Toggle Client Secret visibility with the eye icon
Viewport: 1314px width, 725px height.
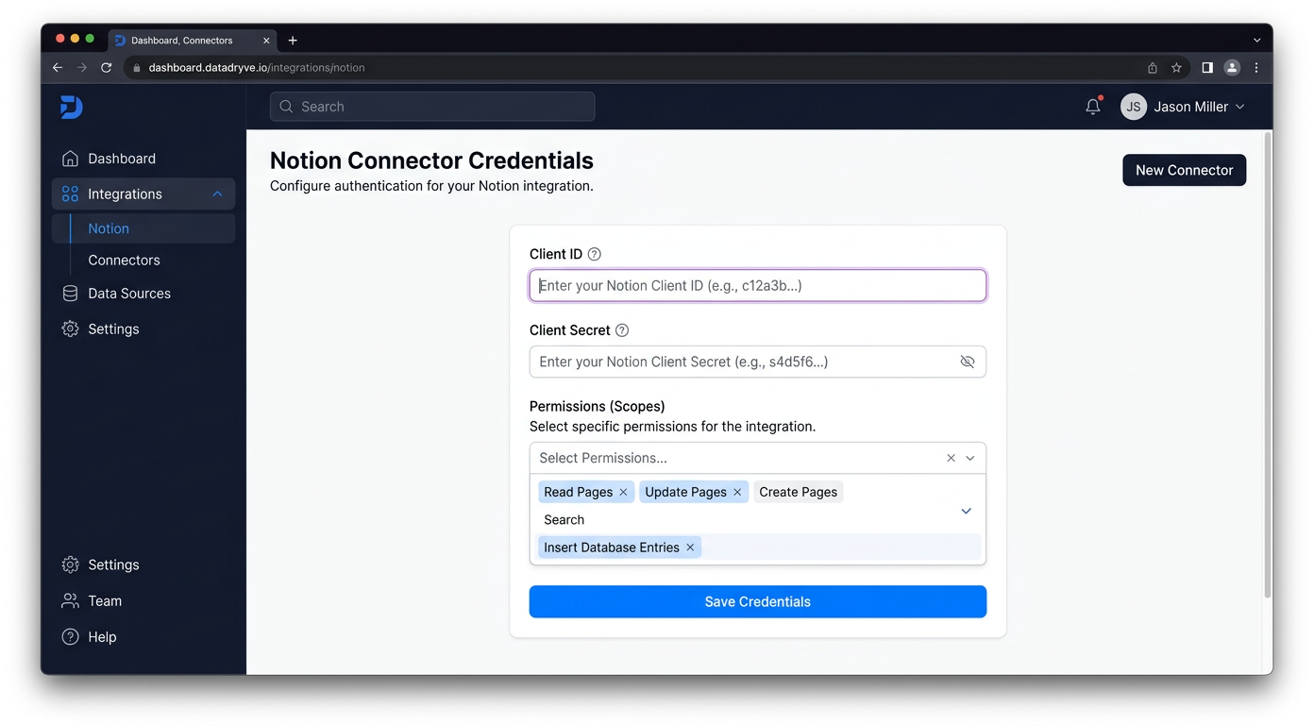pyautogui.click(x=967, y=362)
